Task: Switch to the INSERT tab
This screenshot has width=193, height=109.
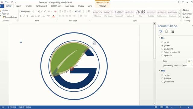Action: [19, 6]
